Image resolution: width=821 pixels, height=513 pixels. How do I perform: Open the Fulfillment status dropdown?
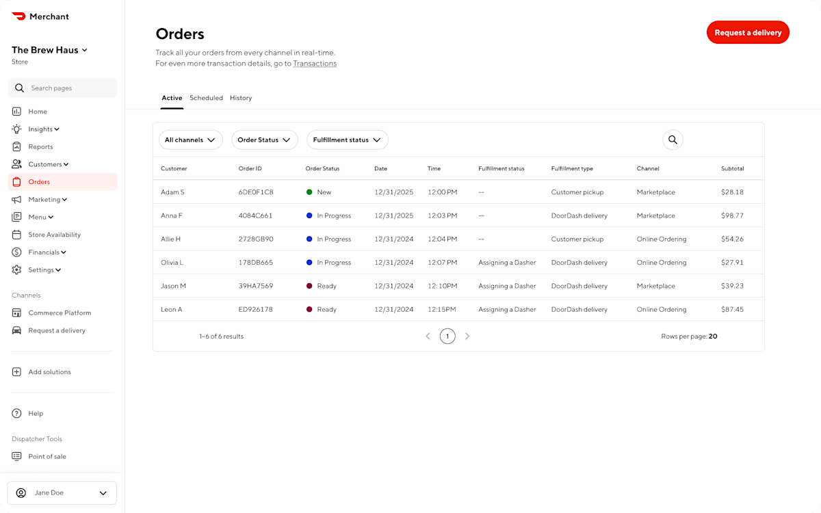pyautogui.click(x=347, y=140)
